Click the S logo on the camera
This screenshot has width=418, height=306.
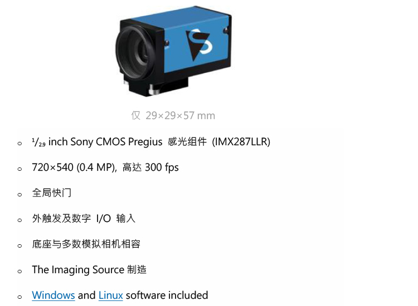199,44
